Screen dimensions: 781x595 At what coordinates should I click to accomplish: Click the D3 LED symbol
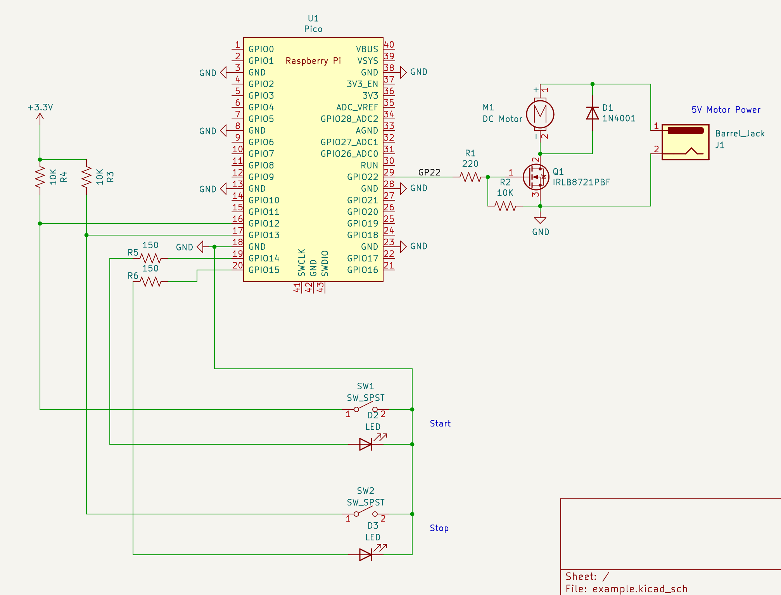(x=366, y=554)
